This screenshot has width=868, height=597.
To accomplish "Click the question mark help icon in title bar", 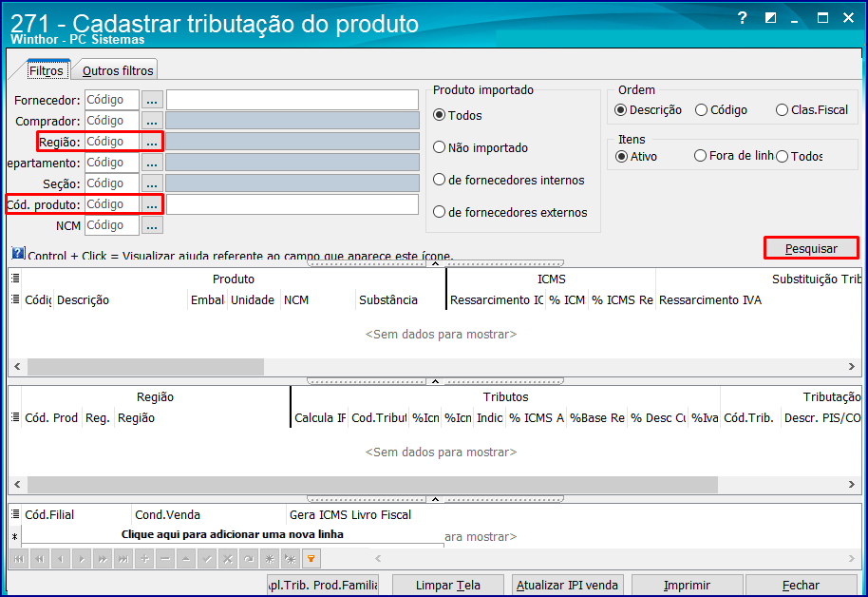I will click(743, 18).
